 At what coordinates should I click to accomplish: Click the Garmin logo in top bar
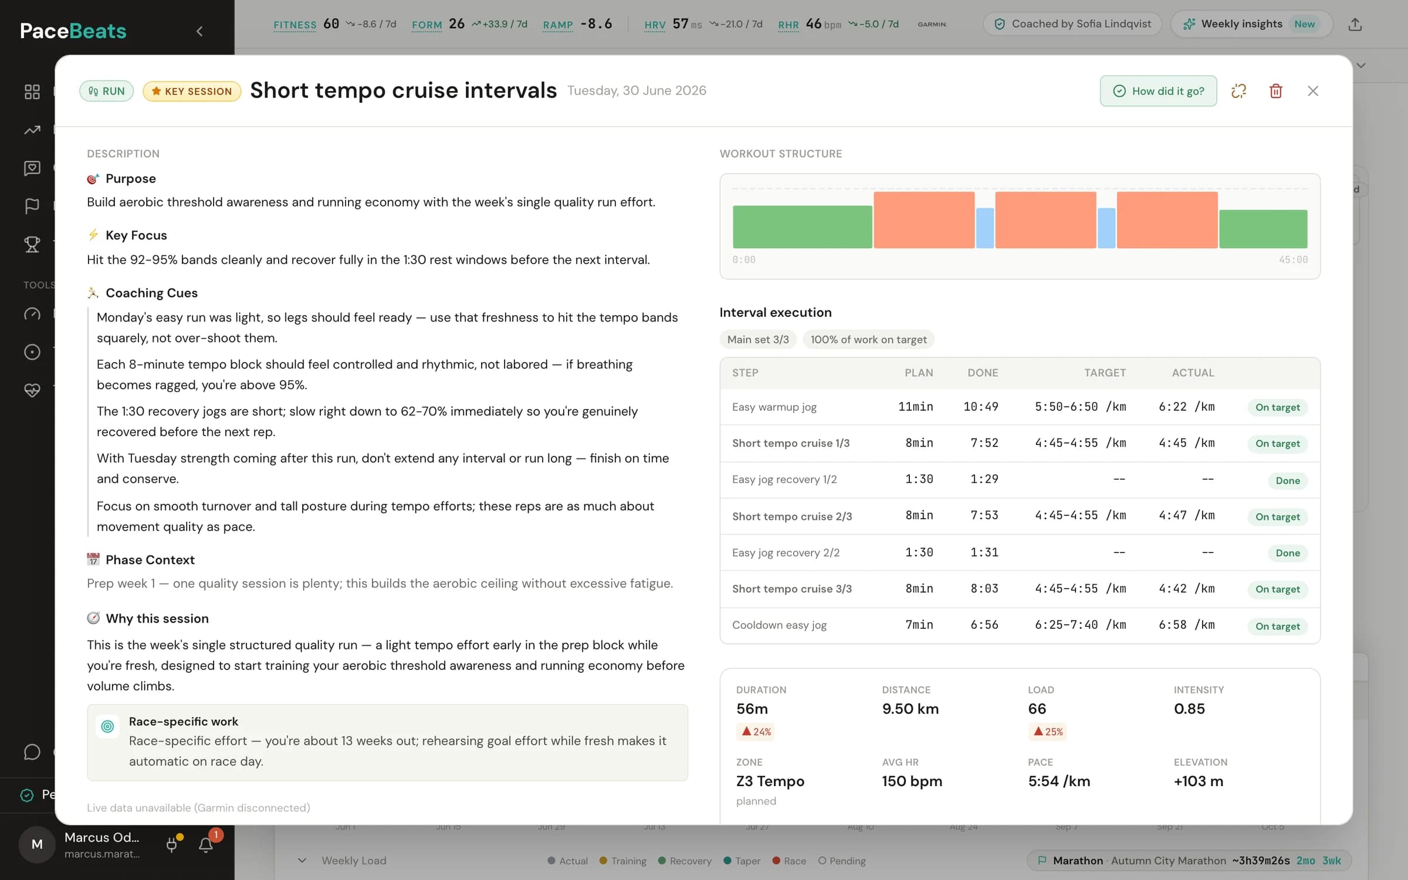click(x=932, y=25)
